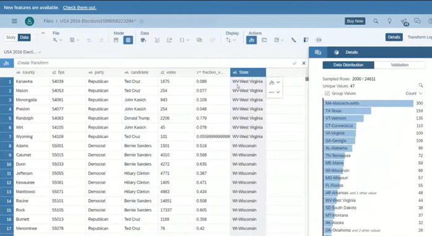Open the lightbulb help tips
This screenshot has width=432, height=236.
click(389, 21)
